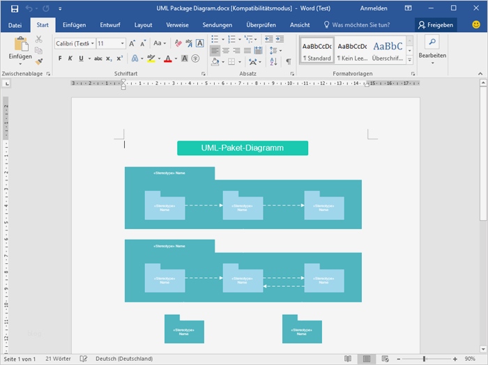The height and width of the screenshot is (365, 488).
Task: Toggle strikethrough abc formatting
Action: coord(98,59)
